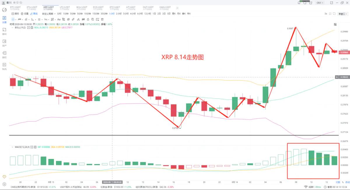Collapse the BOLL indicator legend chevron

coord(12,27)
